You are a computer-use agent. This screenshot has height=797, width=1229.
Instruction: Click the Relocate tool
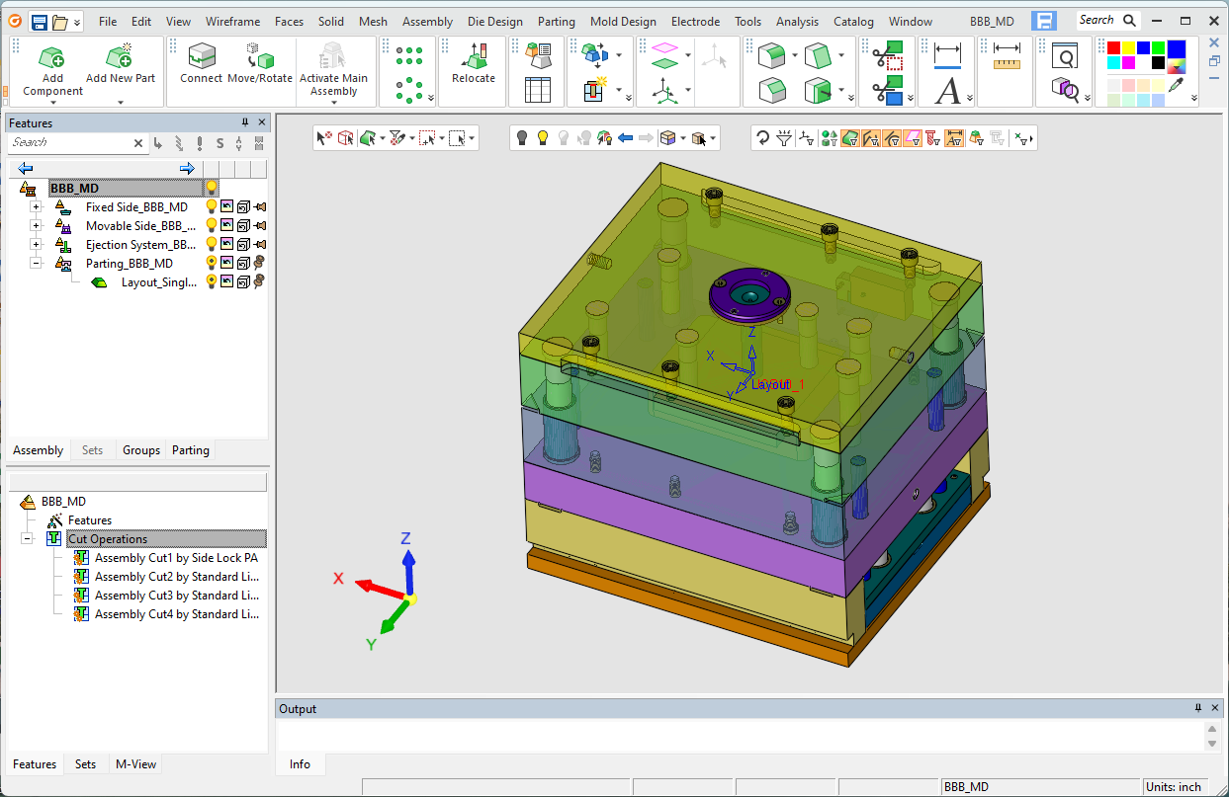(x=474, y=64)
